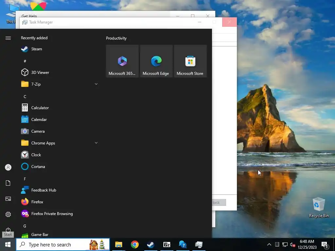Focus the taskbar search box

coord(63,244)
